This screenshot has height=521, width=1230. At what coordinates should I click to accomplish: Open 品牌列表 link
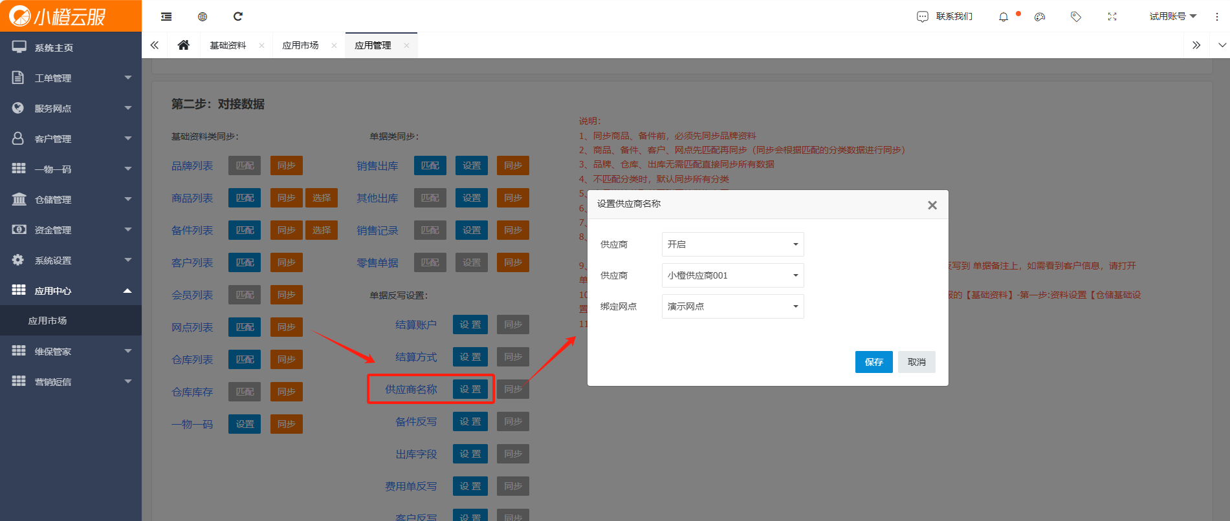click(192, 166)
